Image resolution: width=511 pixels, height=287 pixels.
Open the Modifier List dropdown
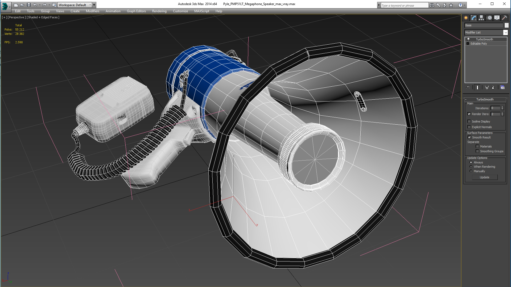pos(505,32)
